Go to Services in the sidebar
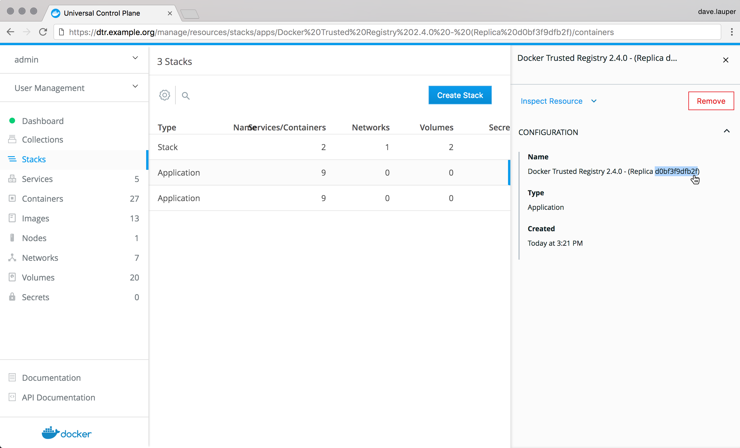Image resolution: width=740 pixels, height=448 pixels. 37,179
